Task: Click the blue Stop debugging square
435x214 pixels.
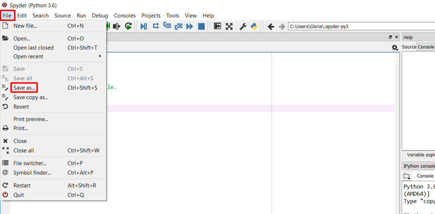Action: [201, 26]
